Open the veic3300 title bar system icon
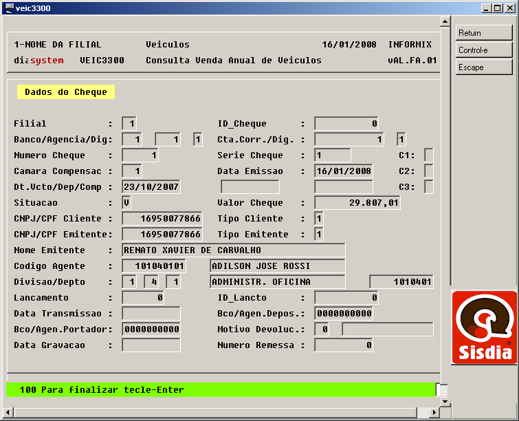The width and height of the screenshot is (519, 421). (x=9, y=8)
